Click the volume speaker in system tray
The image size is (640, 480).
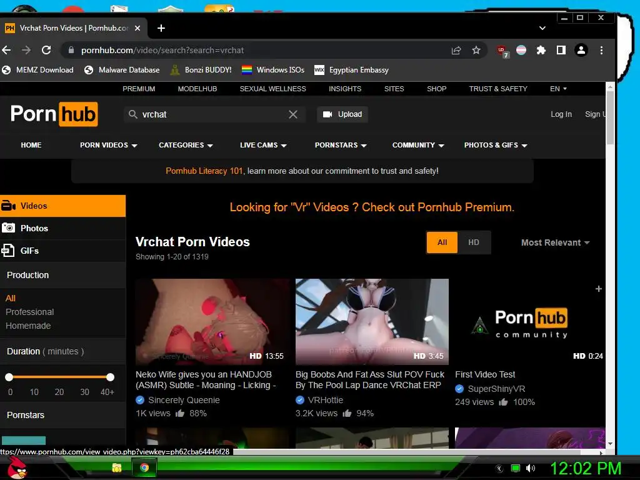(531, 468)
